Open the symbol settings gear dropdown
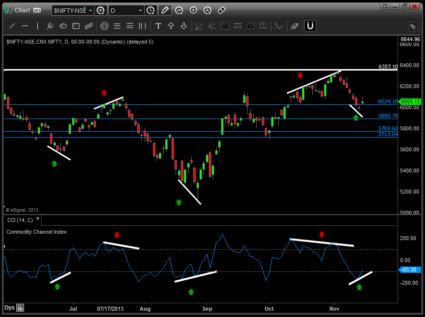This screenshot has height=317, width=425. [101, 10]
